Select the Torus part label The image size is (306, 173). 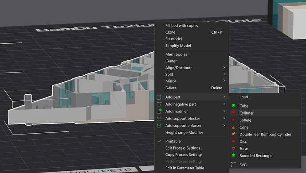tap(244, 149)
